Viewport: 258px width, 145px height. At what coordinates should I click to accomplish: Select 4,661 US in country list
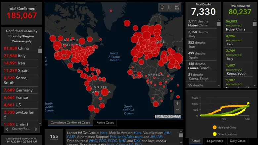(20, 105)
